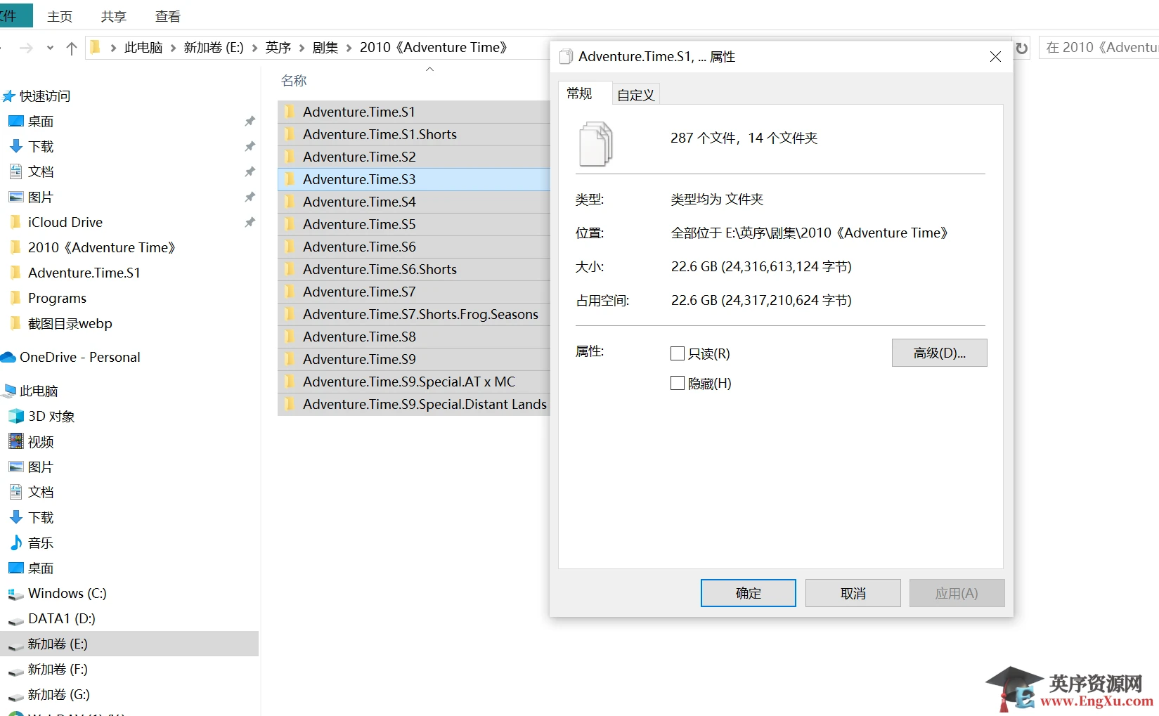Viewport: 1159px width, 716px height.
Task: Open Programs in Quick access
Action: click(x=57, y=298)
